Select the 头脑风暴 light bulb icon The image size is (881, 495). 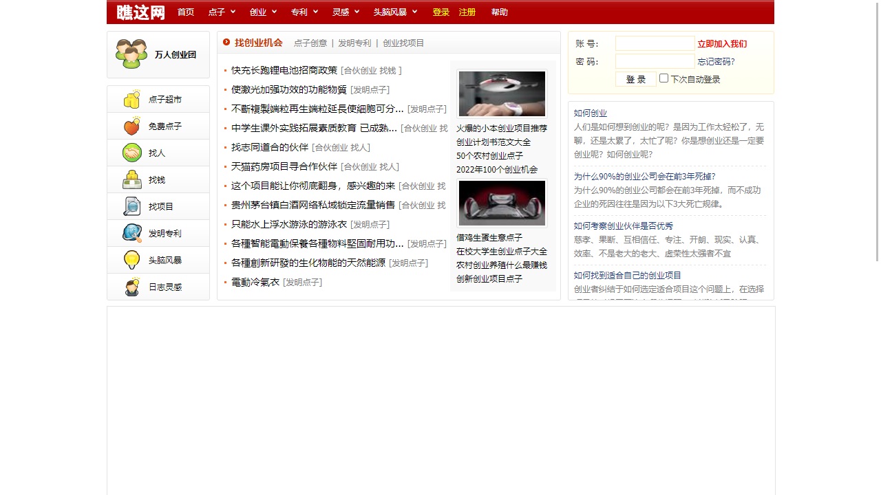click(131, 260)
